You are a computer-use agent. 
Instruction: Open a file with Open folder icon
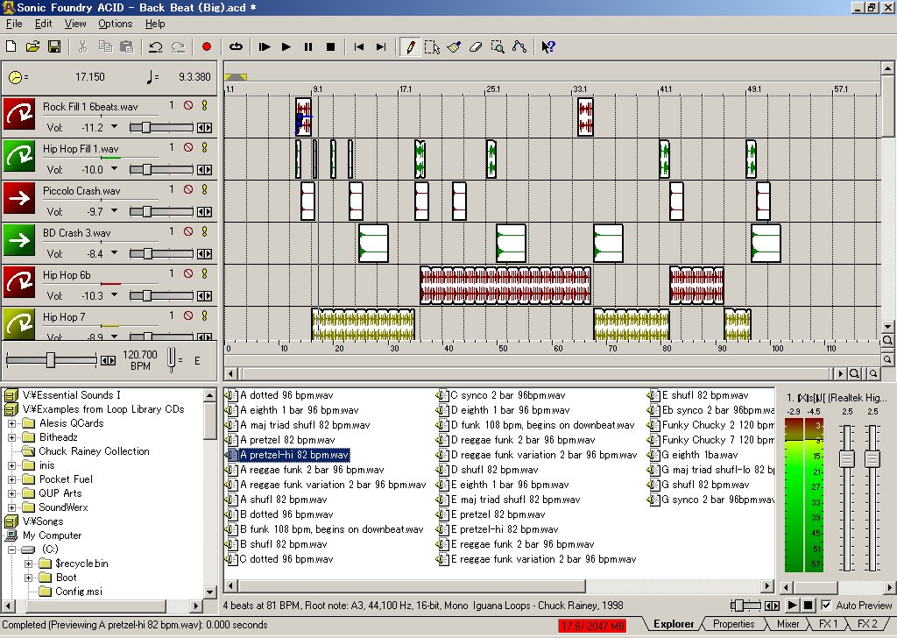(x=32, y=47)
